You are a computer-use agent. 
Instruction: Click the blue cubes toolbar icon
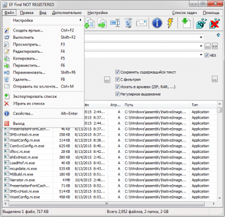pyautogui.click(x=201, y=23)
